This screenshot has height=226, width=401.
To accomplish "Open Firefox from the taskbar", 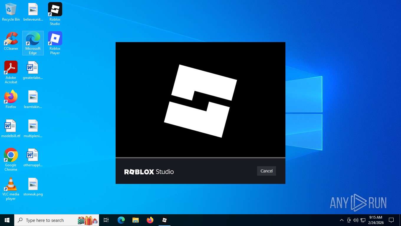I will coord(150,220).
